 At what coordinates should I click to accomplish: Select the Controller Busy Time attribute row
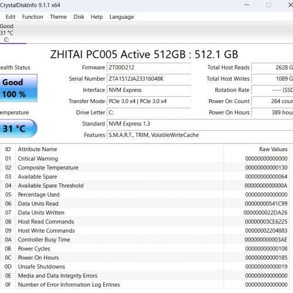pos(145,240)
